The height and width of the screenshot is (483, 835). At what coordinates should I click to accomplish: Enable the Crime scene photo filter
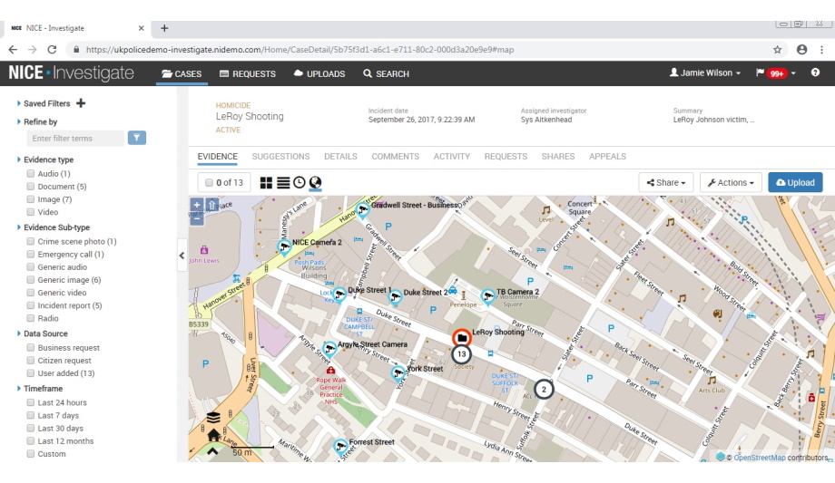click(31, 242)
